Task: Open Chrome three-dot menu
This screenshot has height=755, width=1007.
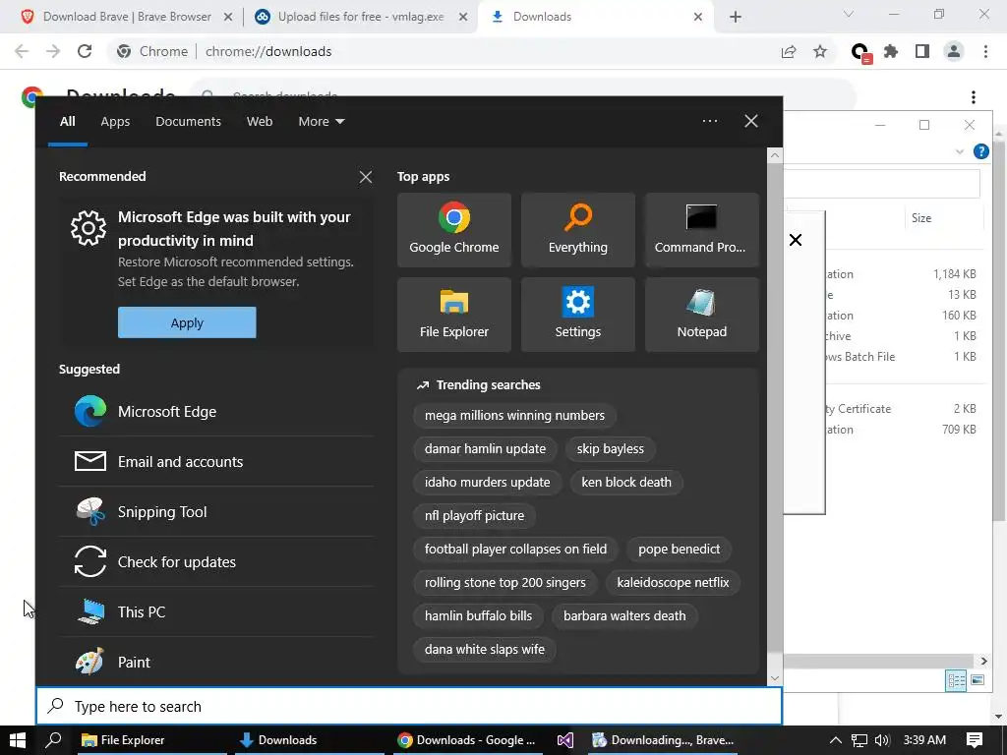Action: [x=985, y=51]
